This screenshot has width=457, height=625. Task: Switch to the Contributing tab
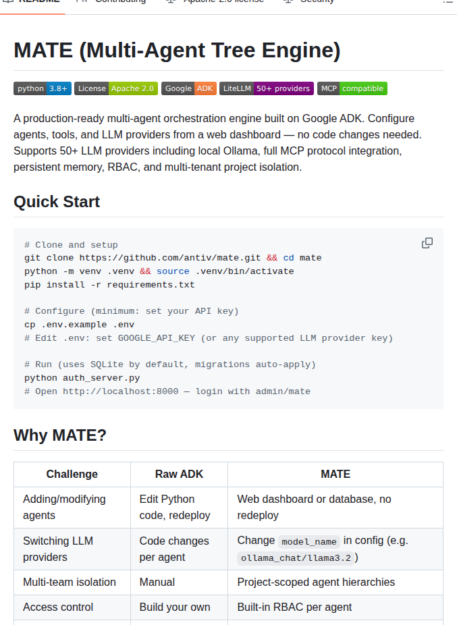click(x=111, y=1)
